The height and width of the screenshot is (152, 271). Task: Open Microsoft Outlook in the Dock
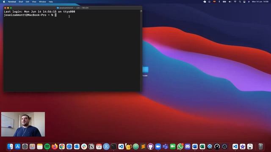point(77,147)
